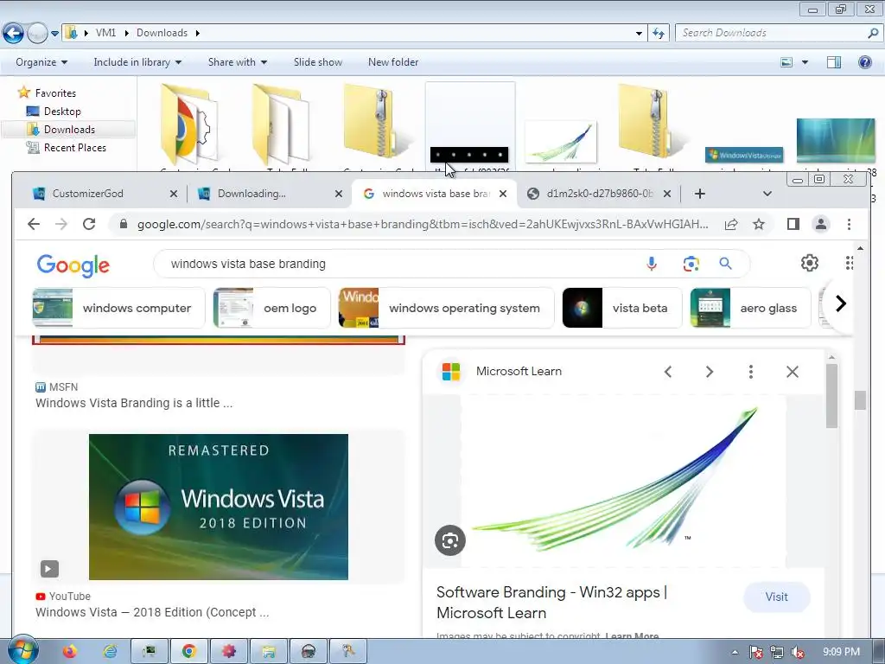Show next image in preview panel
This screenshot has height=664, width=885.
point(710,372)
